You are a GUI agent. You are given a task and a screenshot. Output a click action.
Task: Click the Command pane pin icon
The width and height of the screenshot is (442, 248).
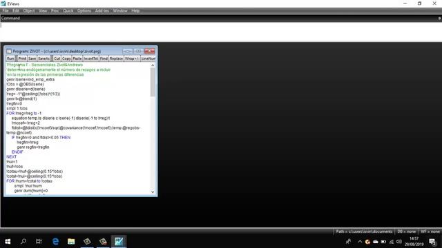[x=439, y=19]
